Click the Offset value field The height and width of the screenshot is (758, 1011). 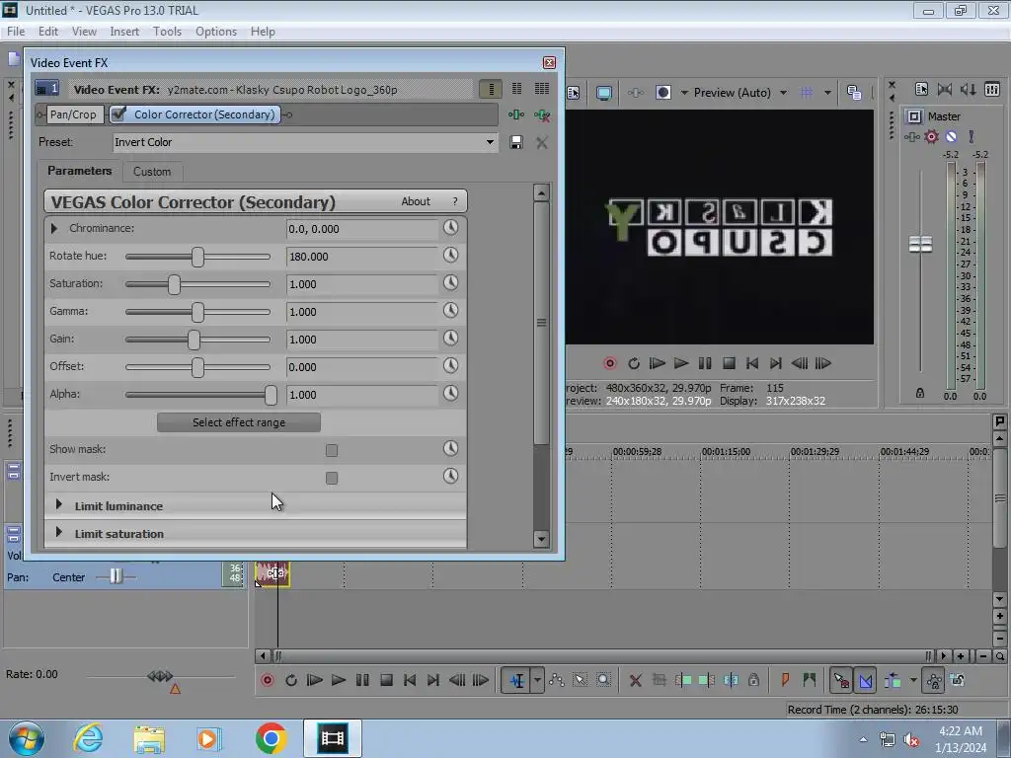362,367
